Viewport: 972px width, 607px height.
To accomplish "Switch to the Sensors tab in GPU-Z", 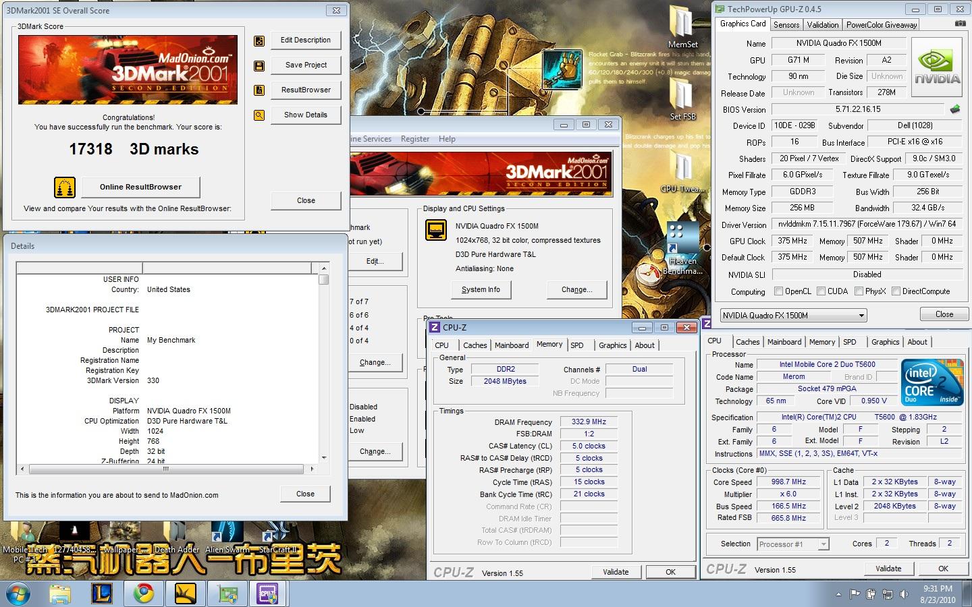I will coord(786,25).
